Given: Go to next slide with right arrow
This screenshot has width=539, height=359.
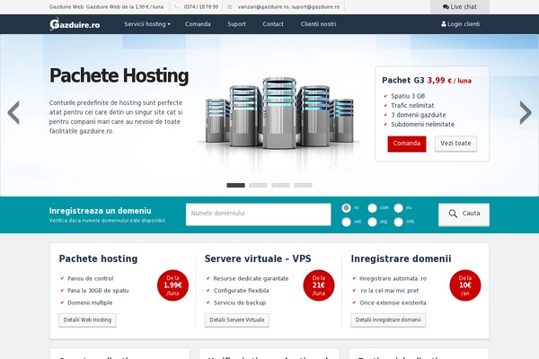Looking at the screenshot, I should coord(526,113).
